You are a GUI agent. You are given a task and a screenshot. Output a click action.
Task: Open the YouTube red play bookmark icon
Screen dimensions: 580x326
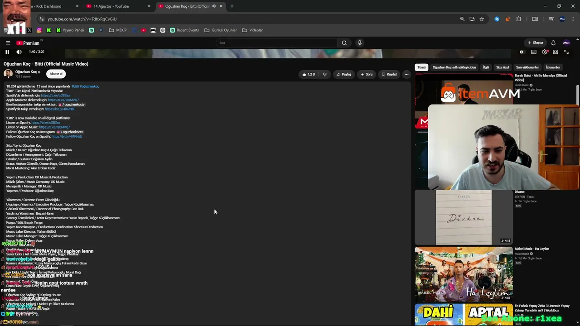(x=144, y=30)
